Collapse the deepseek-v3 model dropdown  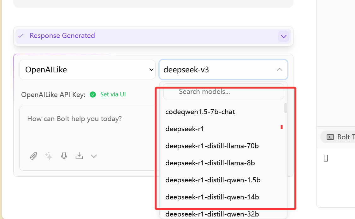(223, 70)
